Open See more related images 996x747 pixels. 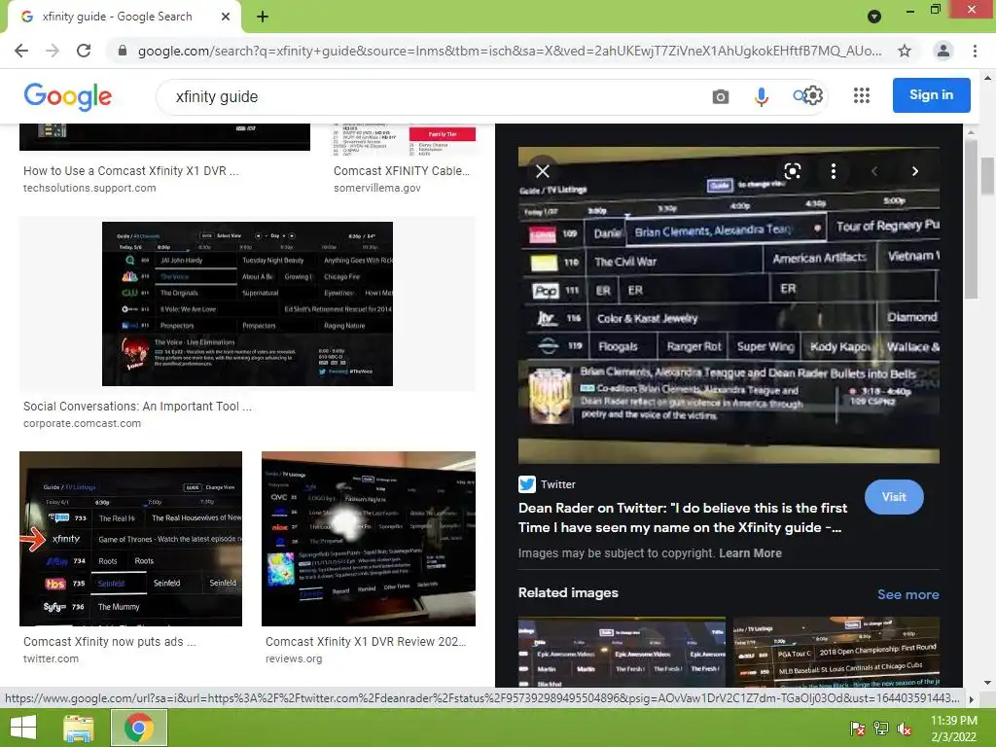[x=907, y=594]
